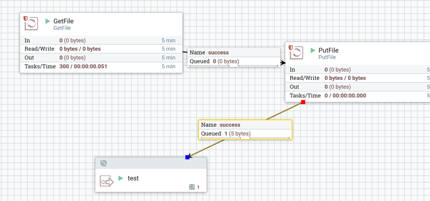Image resolution: width=430 pixels, height=201 pixels.
Task: Click the PutFile processor name title
Action: 328,50
